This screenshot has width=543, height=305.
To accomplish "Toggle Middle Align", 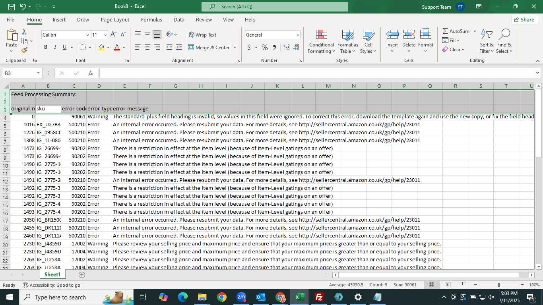I will click(x=147, y=35).
